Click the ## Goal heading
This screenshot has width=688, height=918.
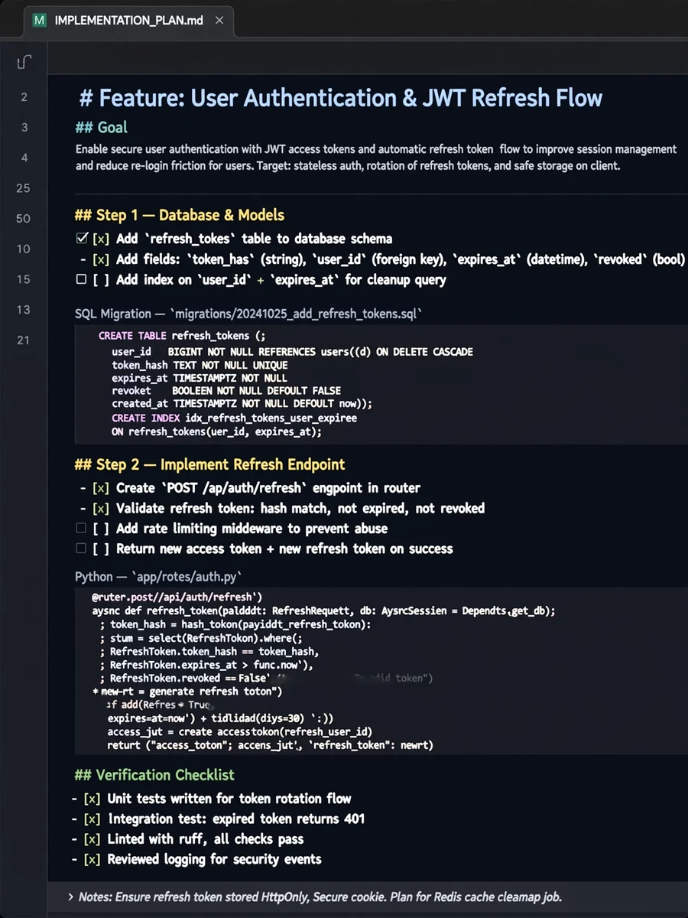(101, 127)
